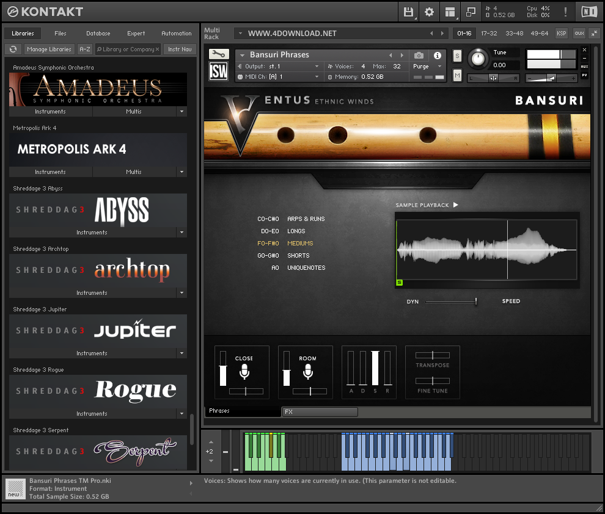The width and height of the screenshot is (605, 514).
Task: Click the Close microphone icon
Action: [244, 372]
